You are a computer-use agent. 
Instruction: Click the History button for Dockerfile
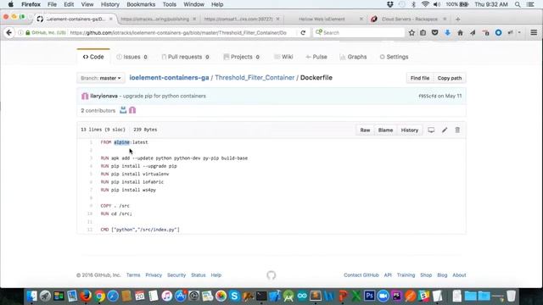410,130
